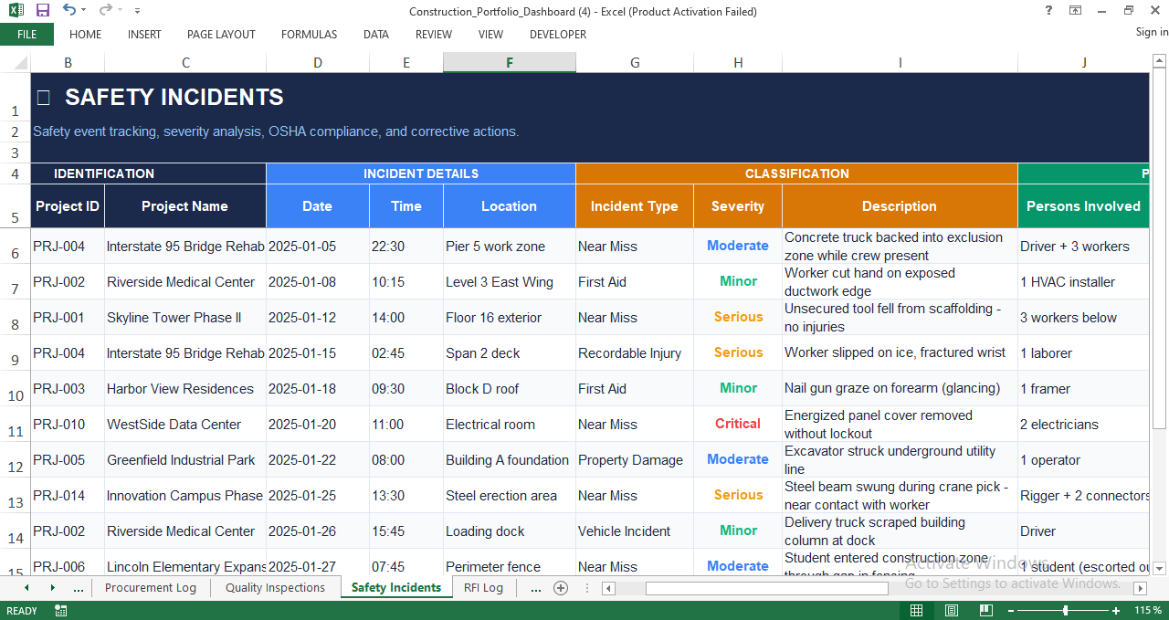
Task: Select column I header
Action: 900,63
